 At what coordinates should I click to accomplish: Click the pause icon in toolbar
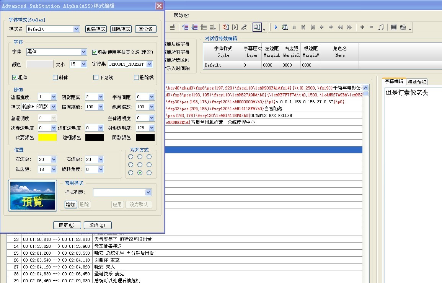(294, 27)
